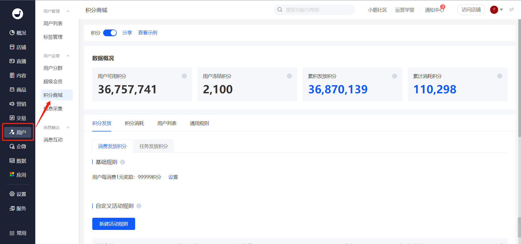
Task: Open 内容 content section
Action: [18, 75]
